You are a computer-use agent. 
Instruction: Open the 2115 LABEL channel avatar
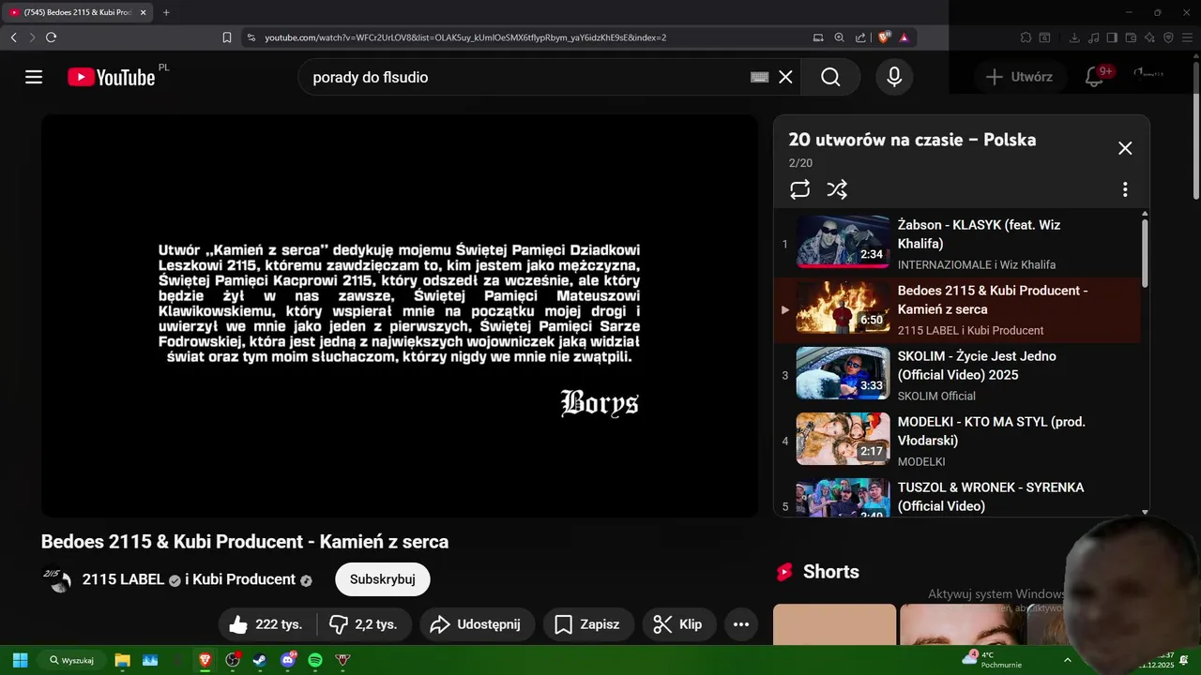pos(57,579)
